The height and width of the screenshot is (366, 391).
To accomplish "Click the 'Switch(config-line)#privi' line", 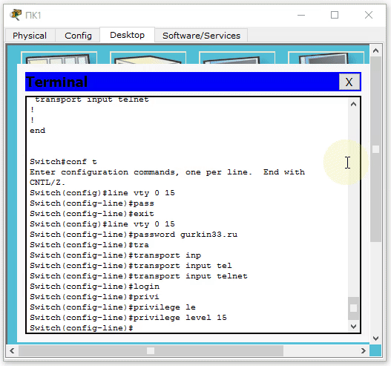I will [94, 297].
